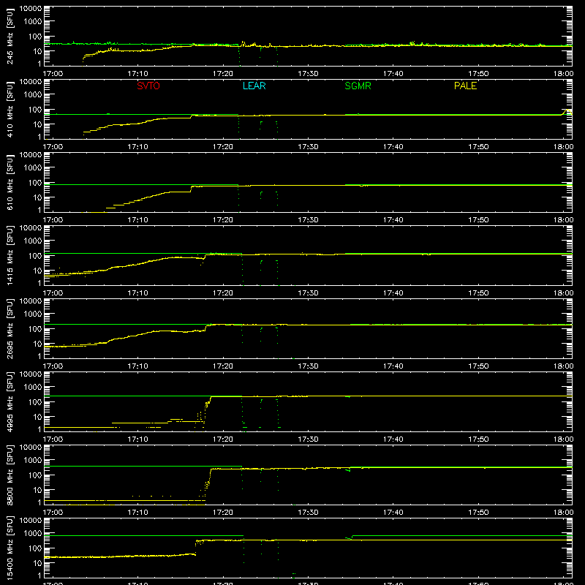
Task: Click the 1000 y-axis label on 410 MHz plot
Action: click(x=33, y=94)
